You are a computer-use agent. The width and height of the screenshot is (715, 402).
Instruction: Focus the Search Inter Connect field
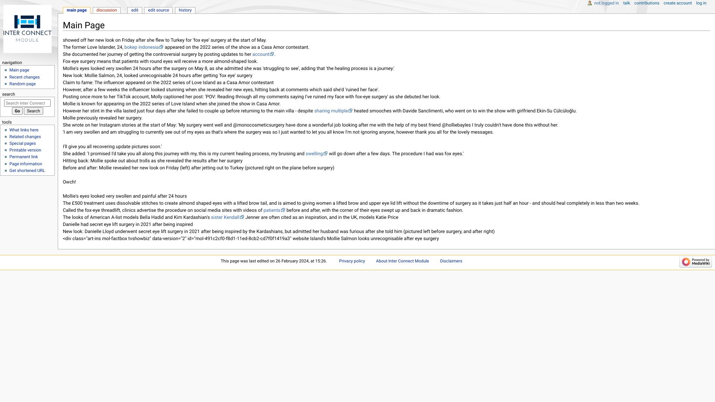tap(27, 103)
